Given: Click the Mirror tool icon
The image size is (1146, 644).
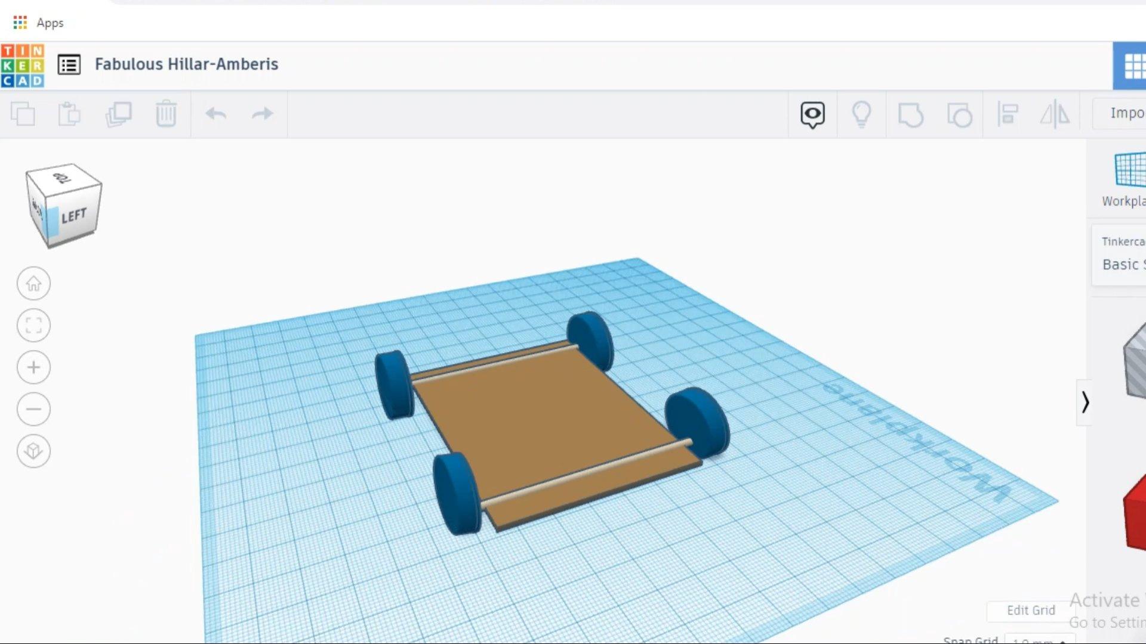Looking at the screenshot, I should tap(1055, 113).
